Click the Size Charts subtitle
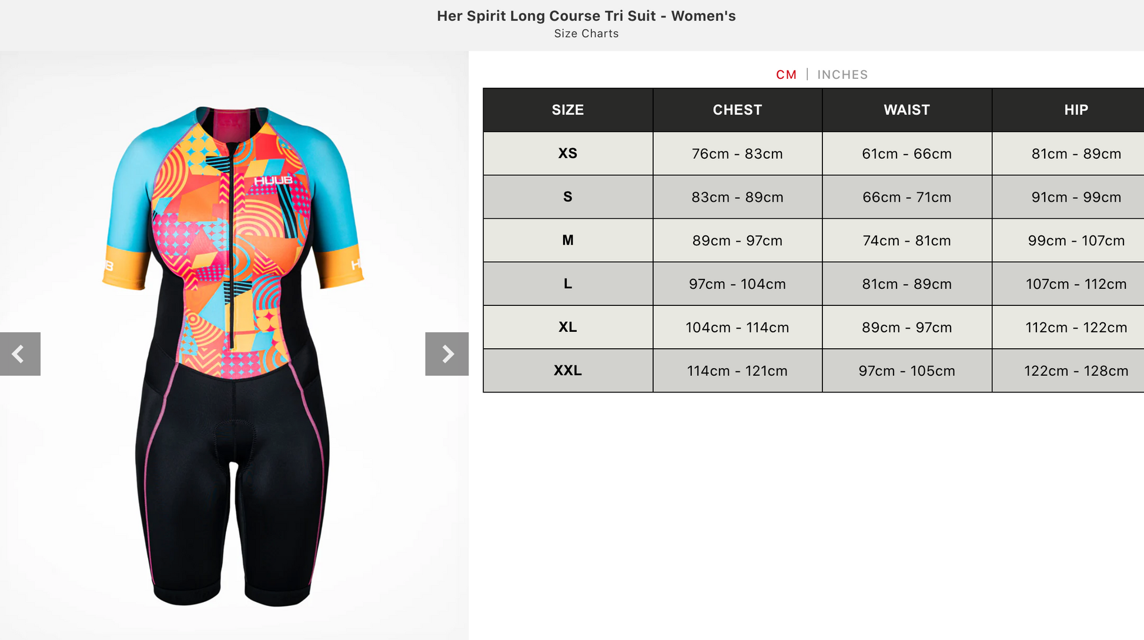 click(x=586, y=34)
